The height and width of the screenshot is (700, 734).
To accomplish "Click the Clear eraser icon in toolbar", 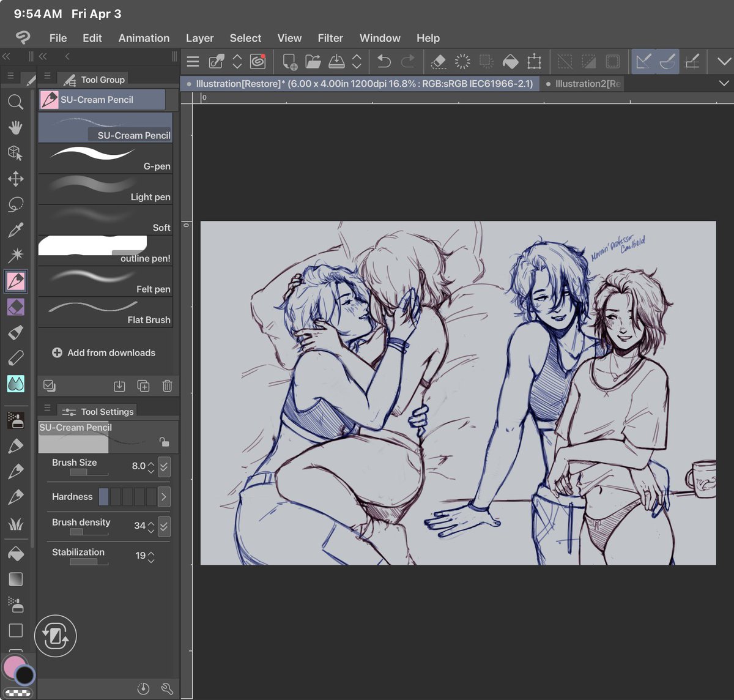I will pos(439,61).
